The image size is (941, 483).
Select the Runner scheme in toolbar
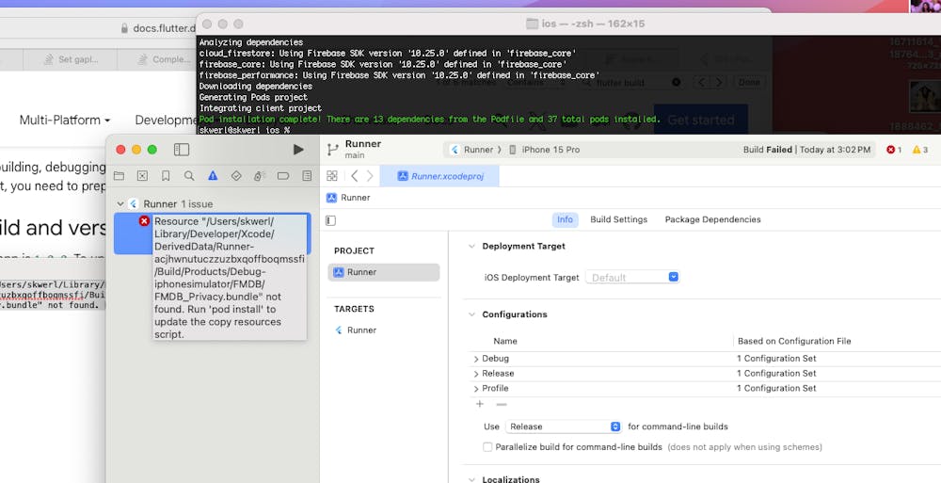pos(472,150)
